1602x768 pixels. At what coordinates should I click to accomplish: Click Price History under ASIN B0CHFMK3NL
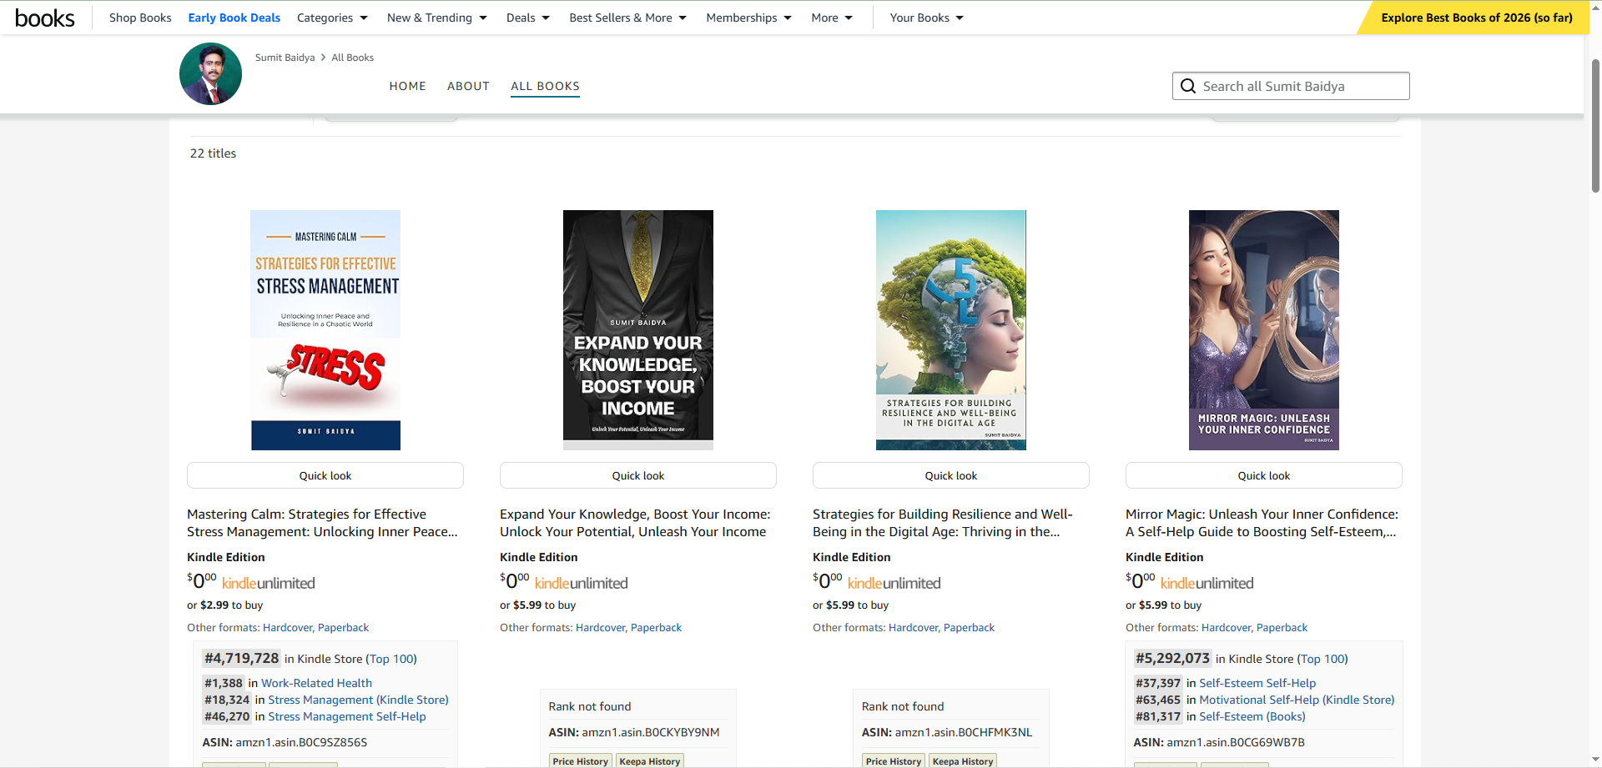pos(893,761)
